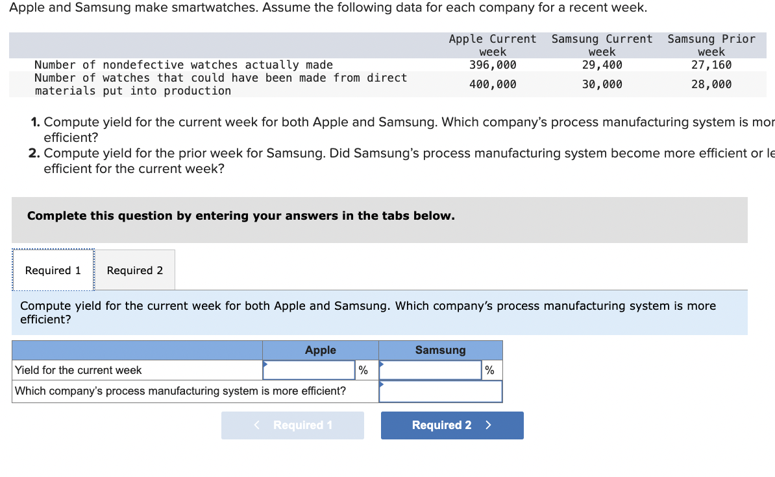Click the percent sign next to the Samsung field
This screenshot has width=775, height=477.
pyautogui.click(x=490, y=370)
